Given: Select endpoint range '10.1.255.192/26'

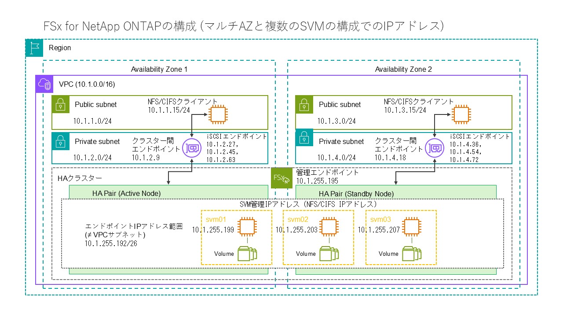Looking at the screenshot, I should pyautogui.click(x=110, y=243).
